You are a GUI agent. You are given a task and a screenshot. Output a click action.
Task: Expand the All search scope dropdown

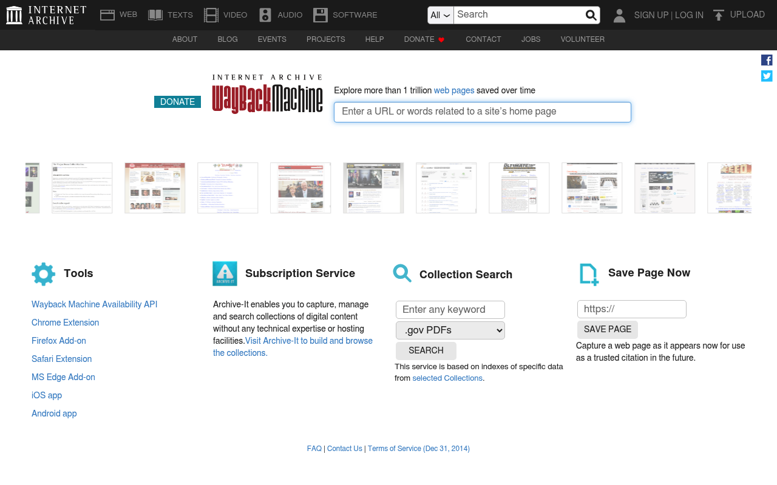click(x=441, y=15)
